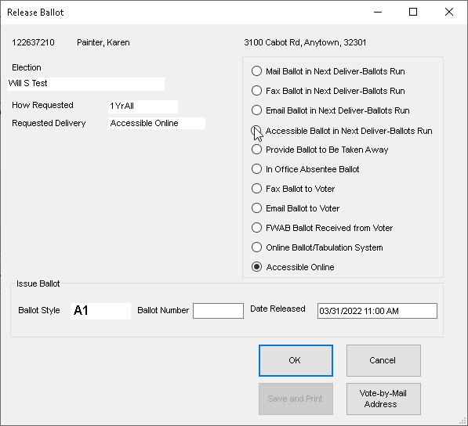
Task: Click the Election name field
Action: coord(85,84)
